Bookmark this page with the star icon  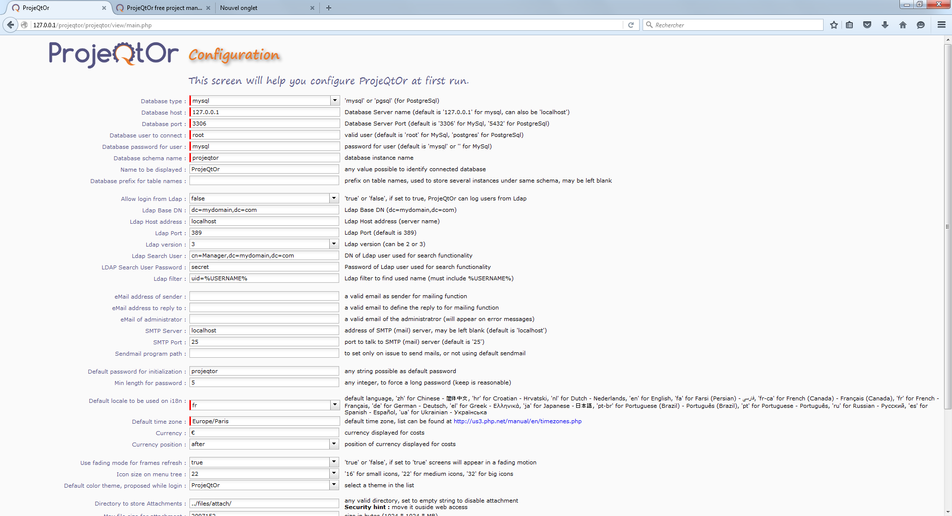pos(834,25)
